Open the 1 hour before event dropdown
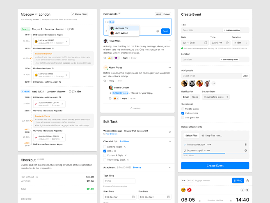Screen dimensions: 270x203 coord(216,97)
